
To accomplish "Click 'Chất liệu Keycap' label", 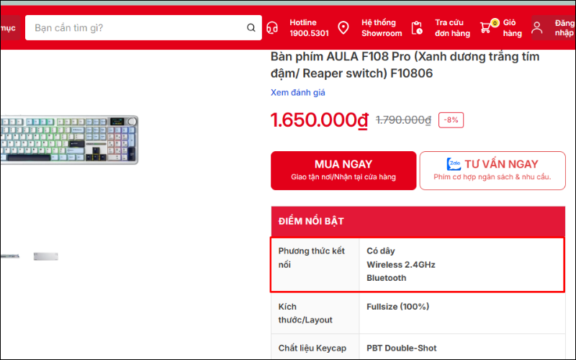I will tap(312, 348).
